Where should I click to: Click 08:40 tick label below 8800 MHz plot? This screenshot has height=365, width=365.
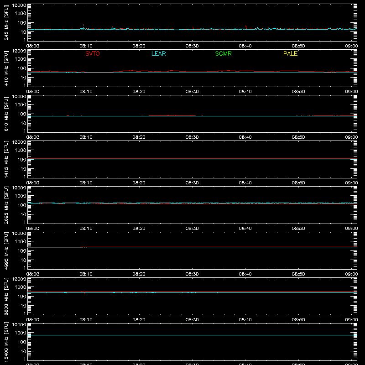pyautogui.click(x=245, y=320)
